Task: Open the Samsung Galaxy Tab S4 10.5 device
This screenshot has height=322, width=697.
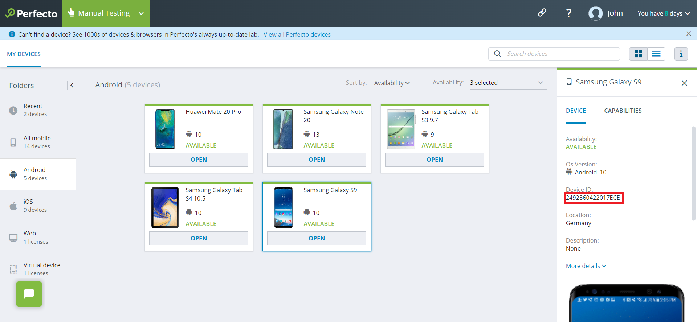Action: (x=199, y=238)
